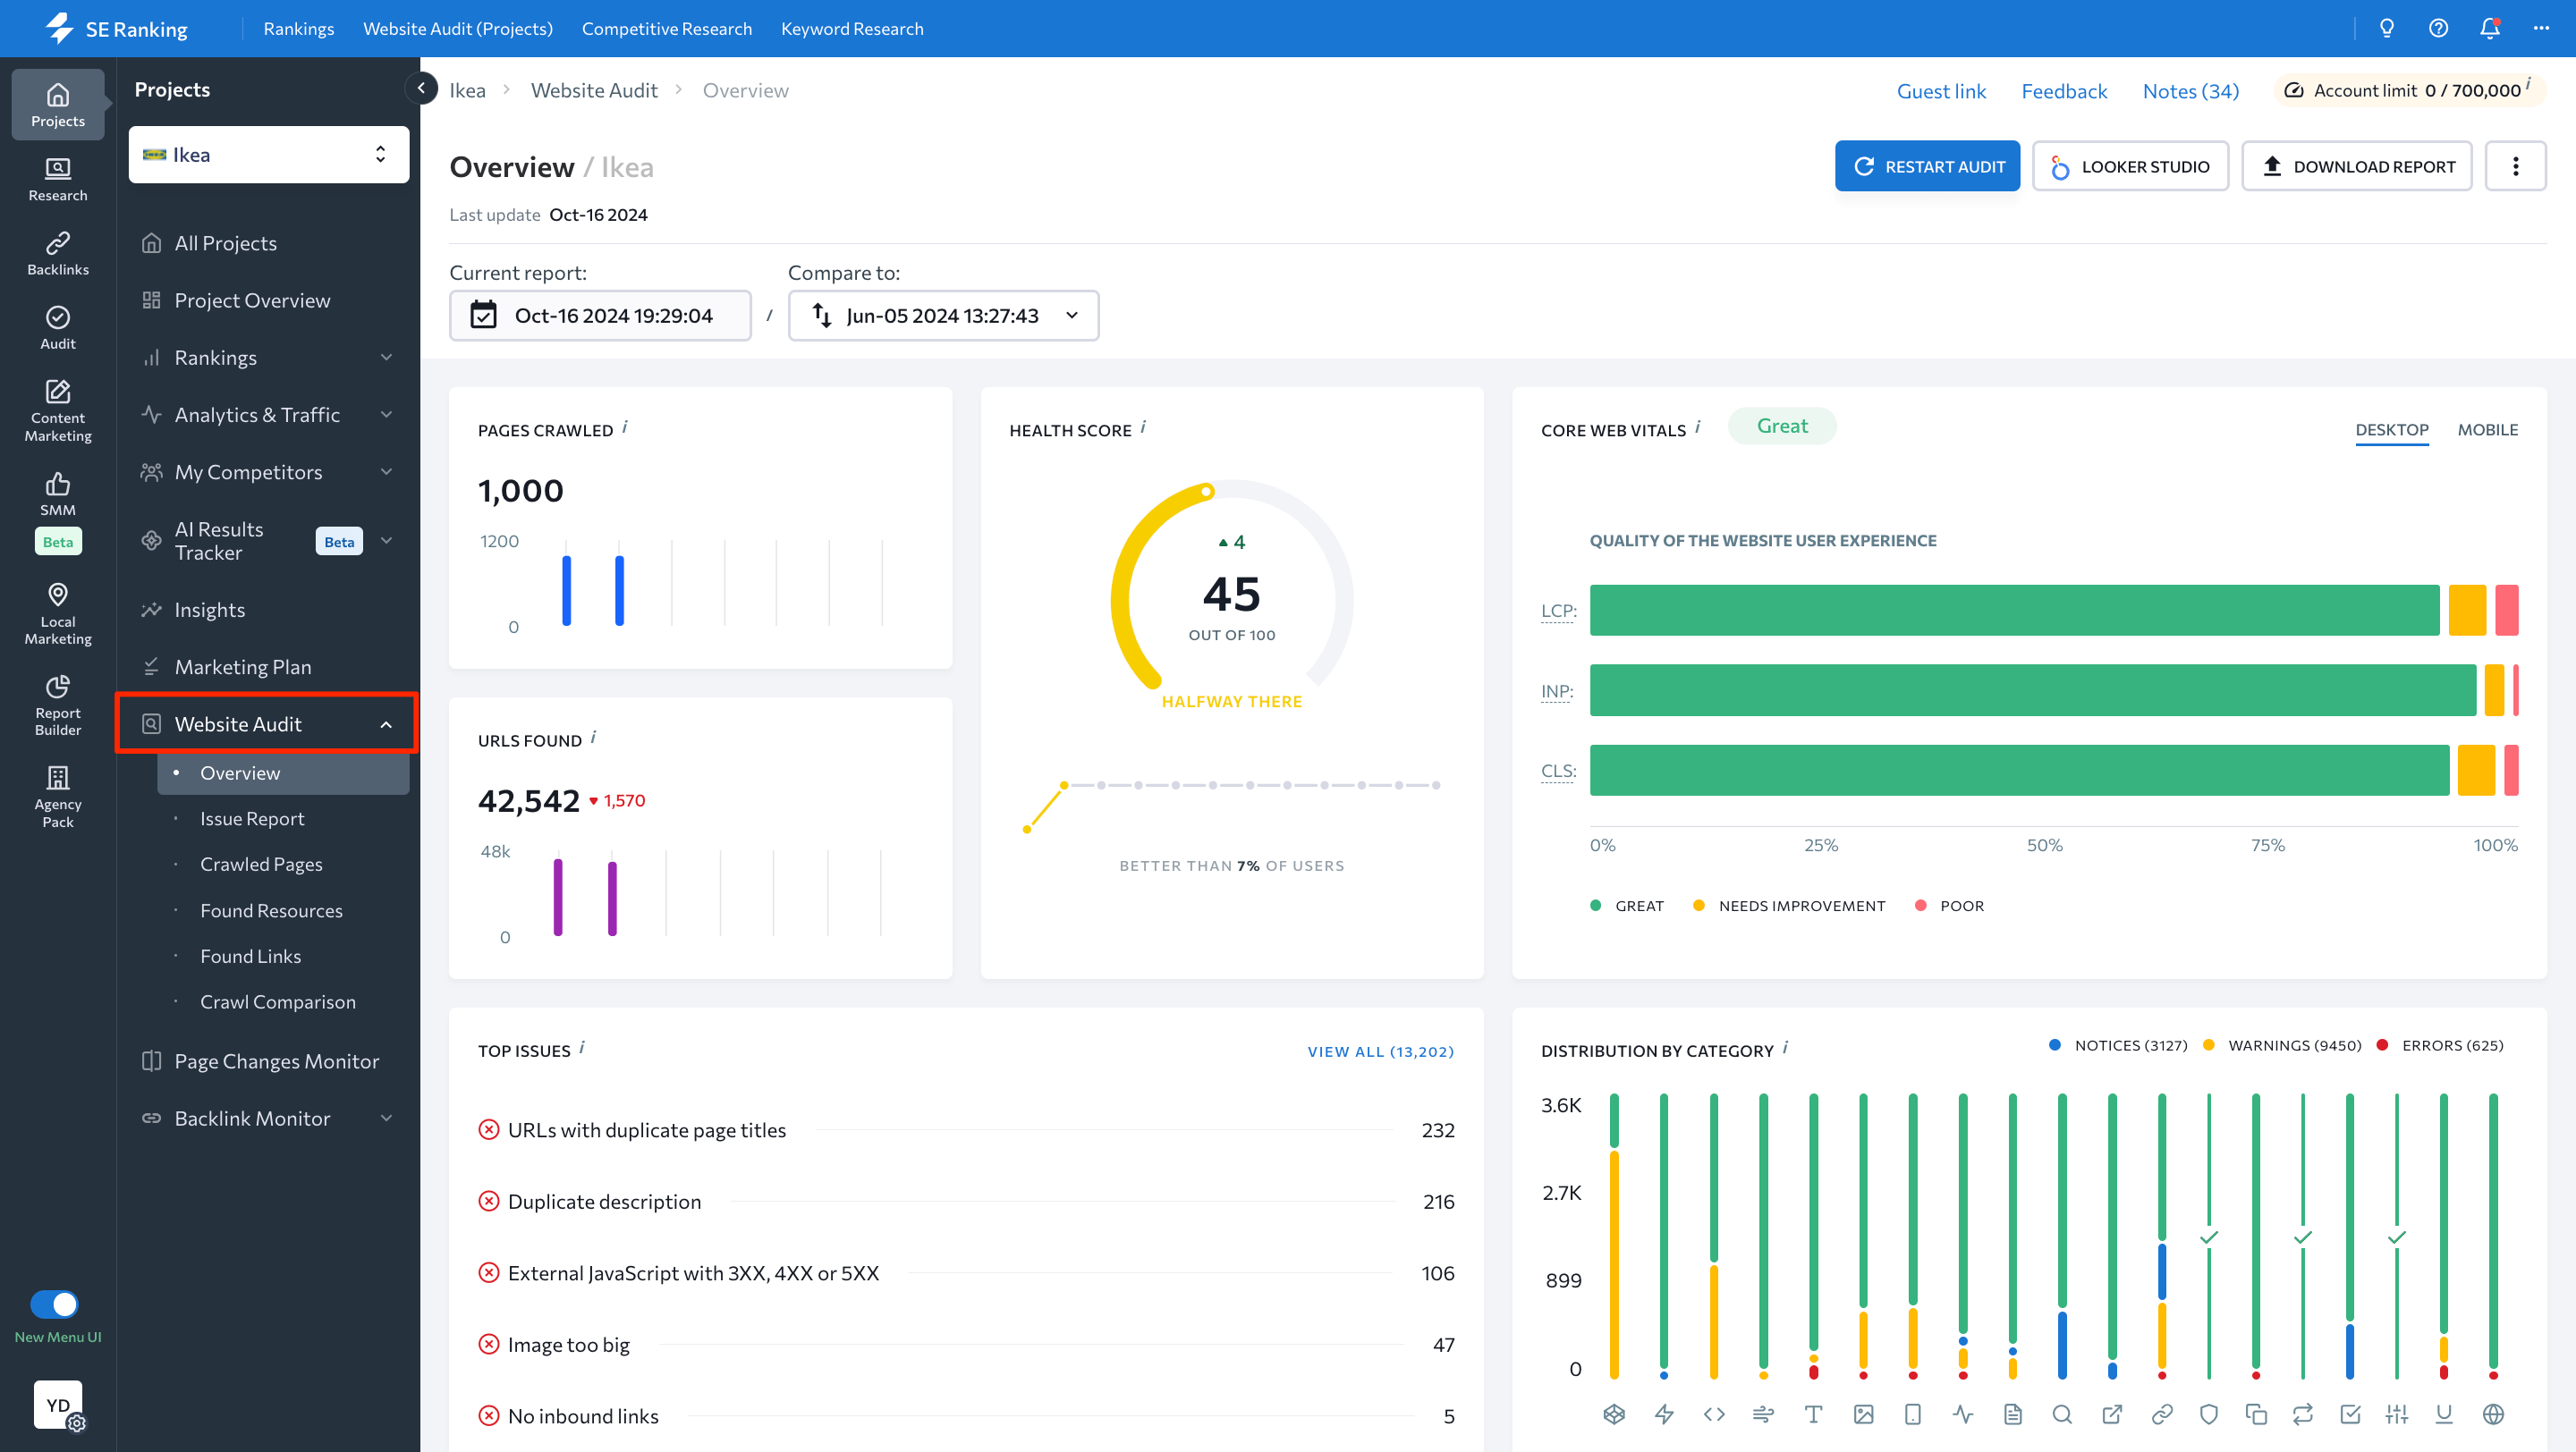
Task: Click the image category icon in distribution chart
Action: [x=1863, y=1414]
